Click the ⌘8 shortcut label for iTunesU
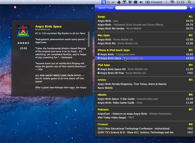Viewport: 195px width, 143px height. (x=190, y=124)
